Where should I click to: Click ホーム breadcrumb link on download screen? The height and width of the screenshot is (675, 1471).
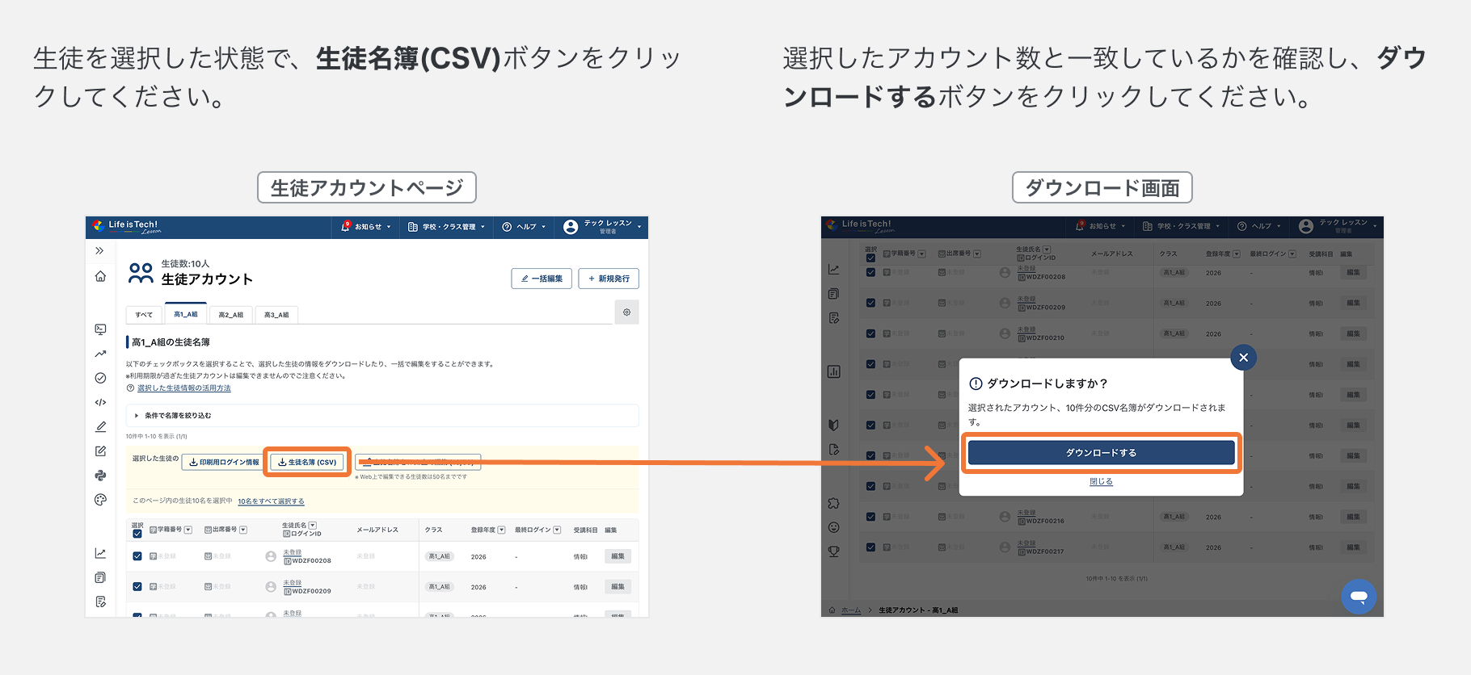(851, 610)
